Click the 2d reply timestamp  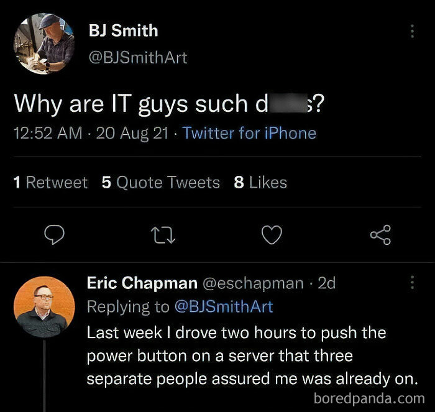click(x=326, y=283)
